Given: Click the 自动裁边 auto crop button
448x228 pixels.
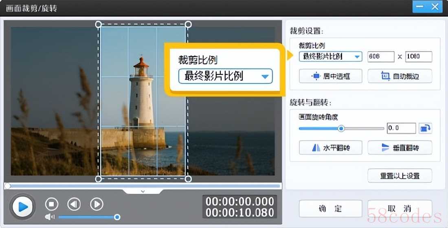Looking at the screenshot, I should pyautogui.click(x=400, y=76).
